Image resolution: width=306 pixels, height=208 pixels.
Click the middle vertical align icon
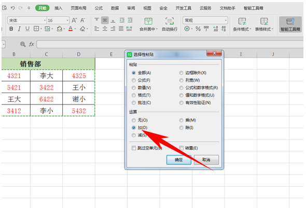click(105, 20)
